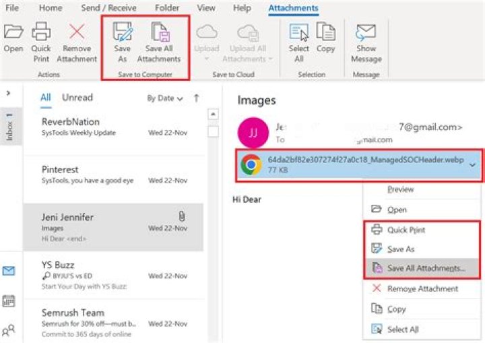Click Remove Attachment X in context menu
The width and height of the screenshot is (485, 343).
click(377, 288)
